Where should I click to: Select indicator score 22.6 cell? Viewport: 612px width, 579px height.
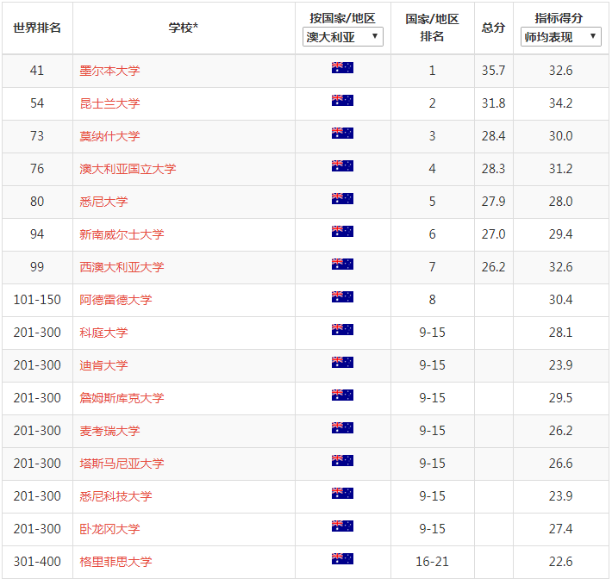[x=561, y=563]
